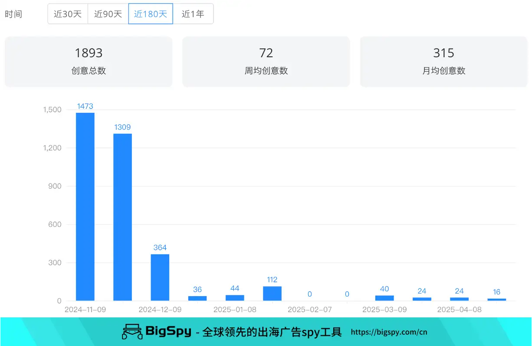Click the 2025-03-09 axis date label
The width and height of the screenshot is (532, 346).
click(384, 310)
